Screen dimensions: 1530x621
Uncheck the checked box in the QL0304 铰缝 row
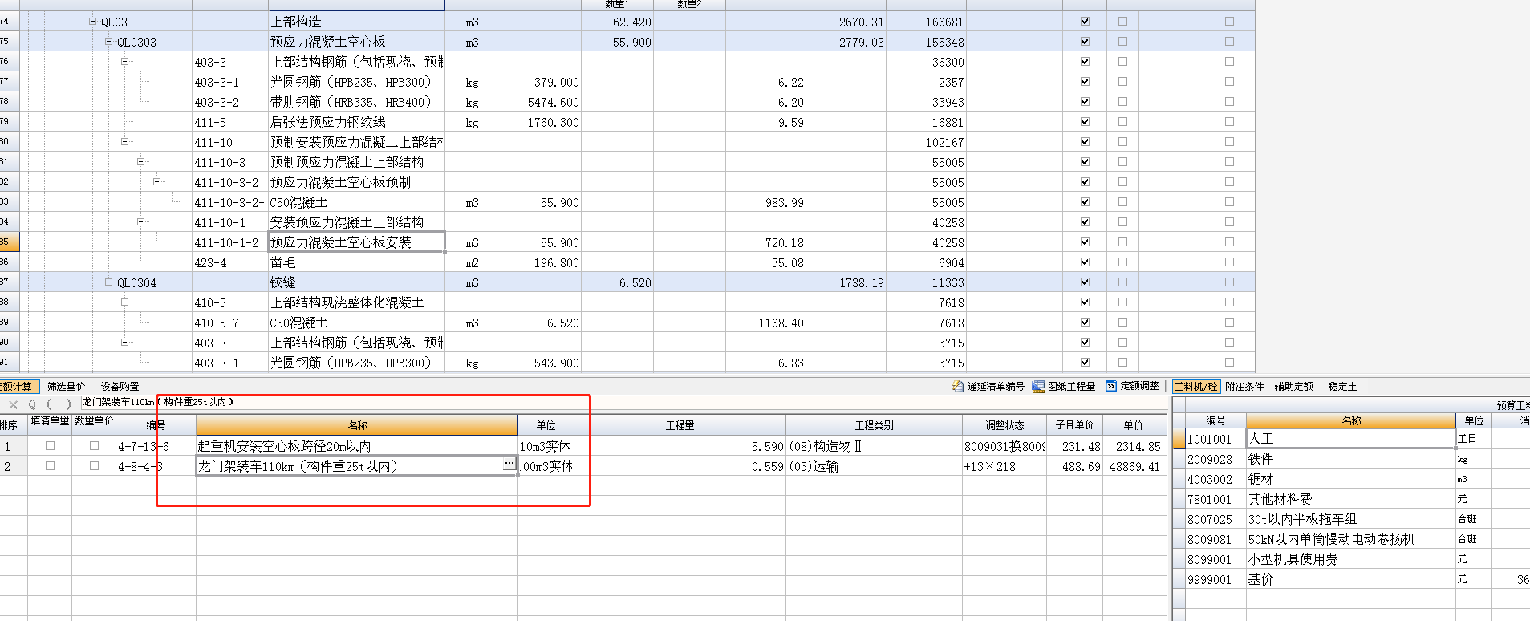click(x=1085, y=282)
